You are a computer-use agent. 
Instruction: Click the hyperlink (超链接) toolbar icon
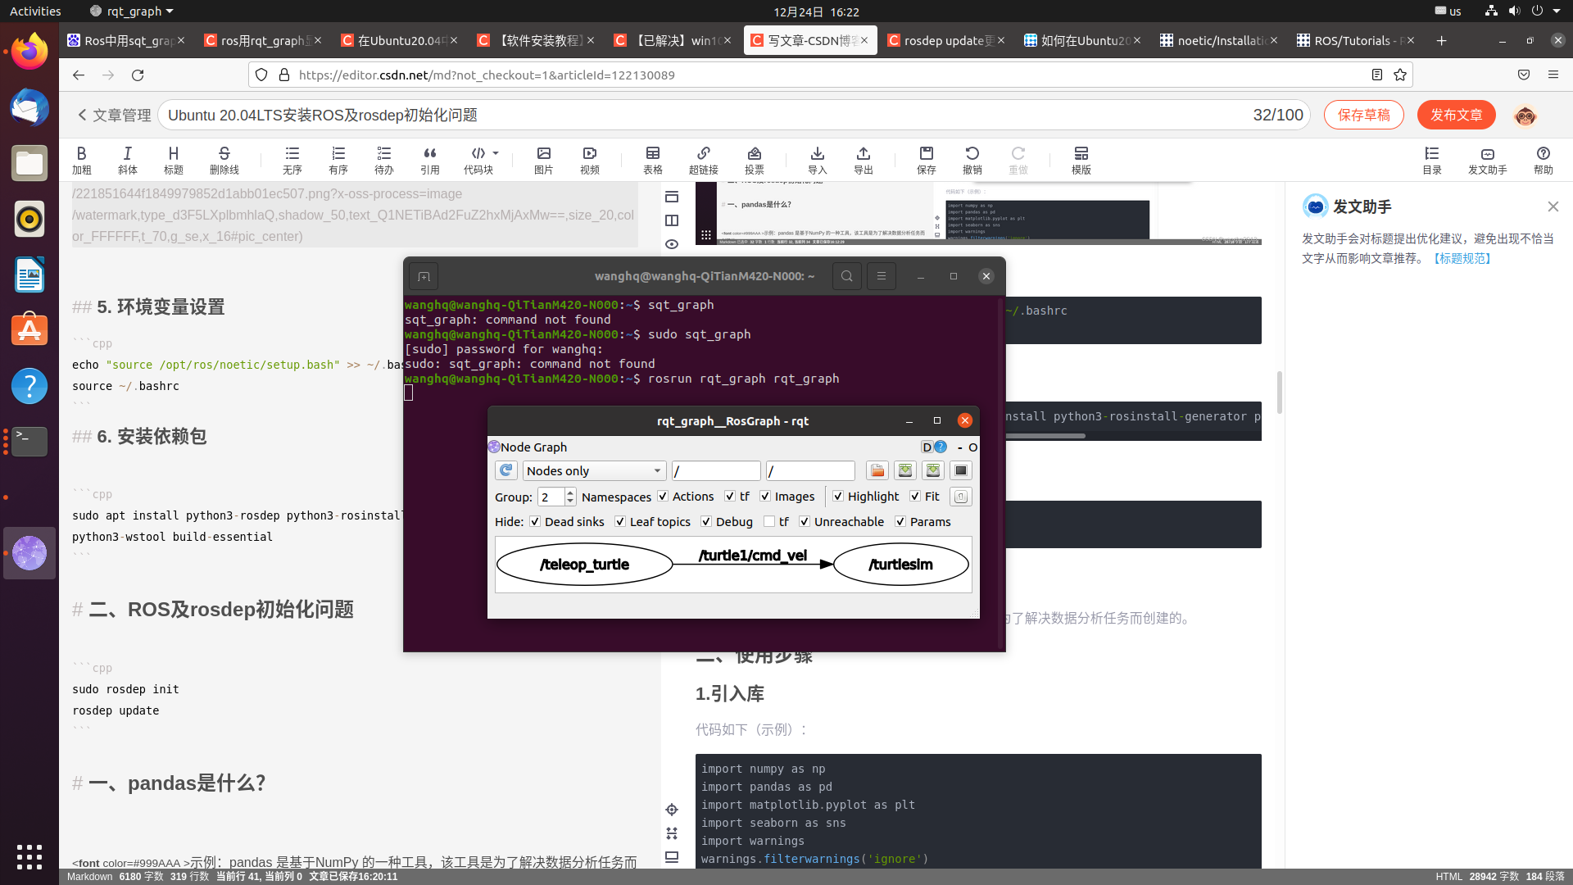pos(703,159)
